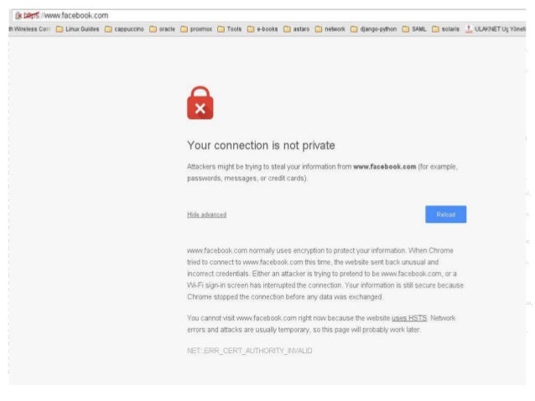Screen dimensions: 535x401
Task: Collapse details with Hide advanced link
Action: 207,214
